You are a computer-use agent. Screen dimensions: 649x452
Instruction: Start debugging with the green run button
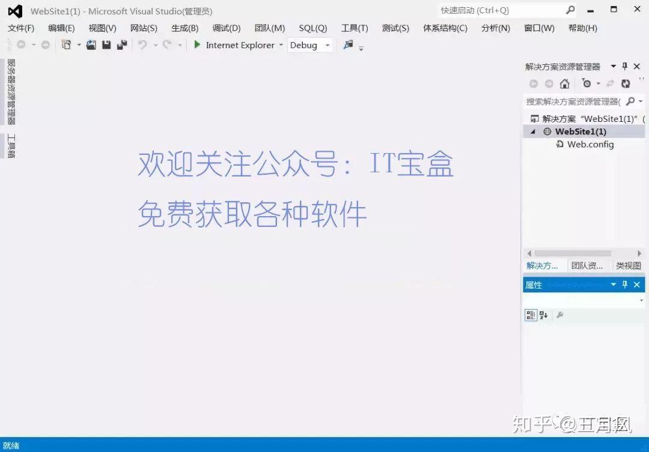[x=197, y=45]
